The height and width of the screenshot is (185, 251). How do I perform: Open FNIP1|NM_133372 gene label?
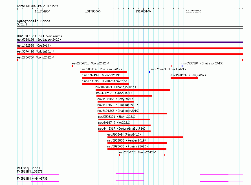coord(30,171)
